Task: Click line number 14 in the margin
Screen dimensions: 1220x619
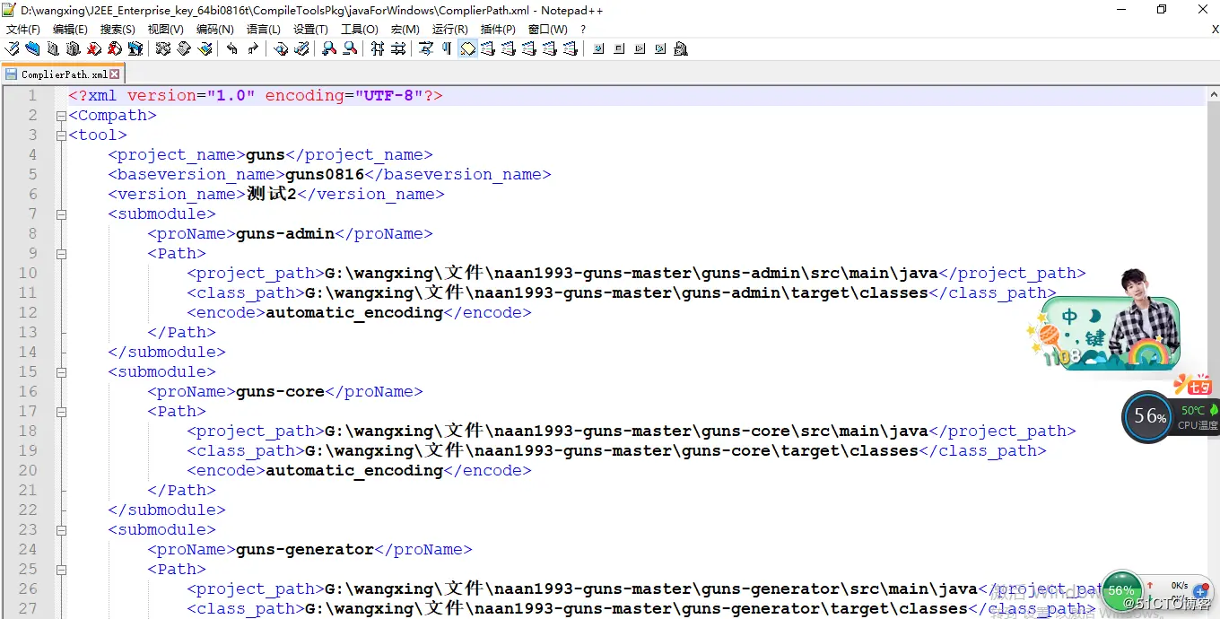Action: pyautogui.click(x=28, y=352)
